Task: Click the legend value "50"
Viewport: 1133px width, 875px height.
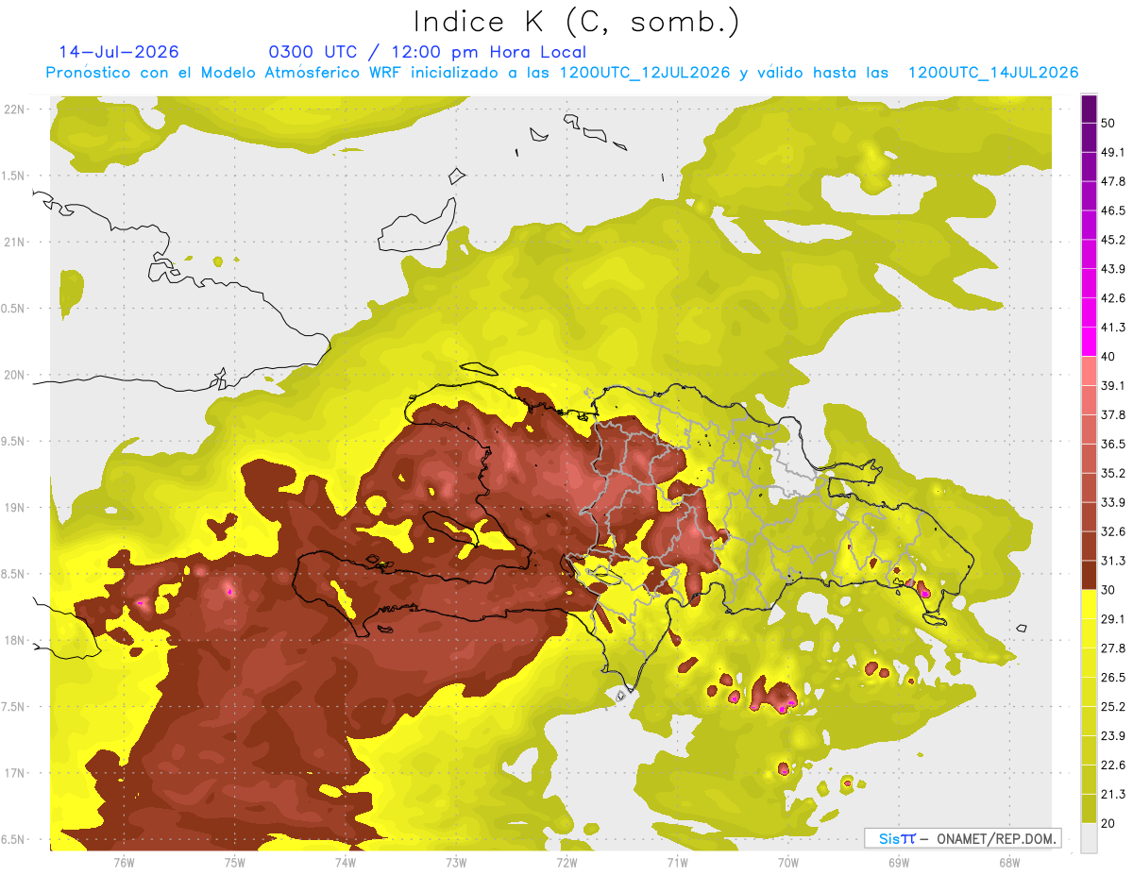Action: pos(1108,123)
